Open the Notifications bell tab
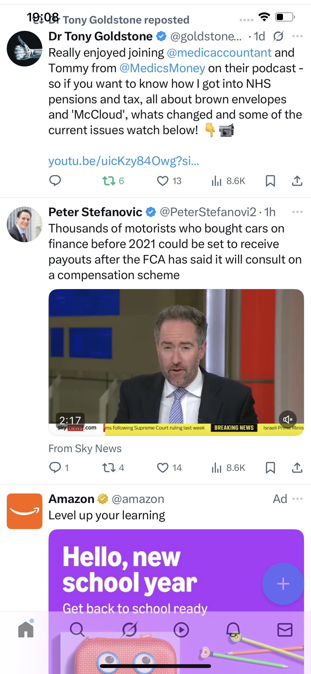The width and height of the screenshot is (311, 674). (x=233, y=630)
